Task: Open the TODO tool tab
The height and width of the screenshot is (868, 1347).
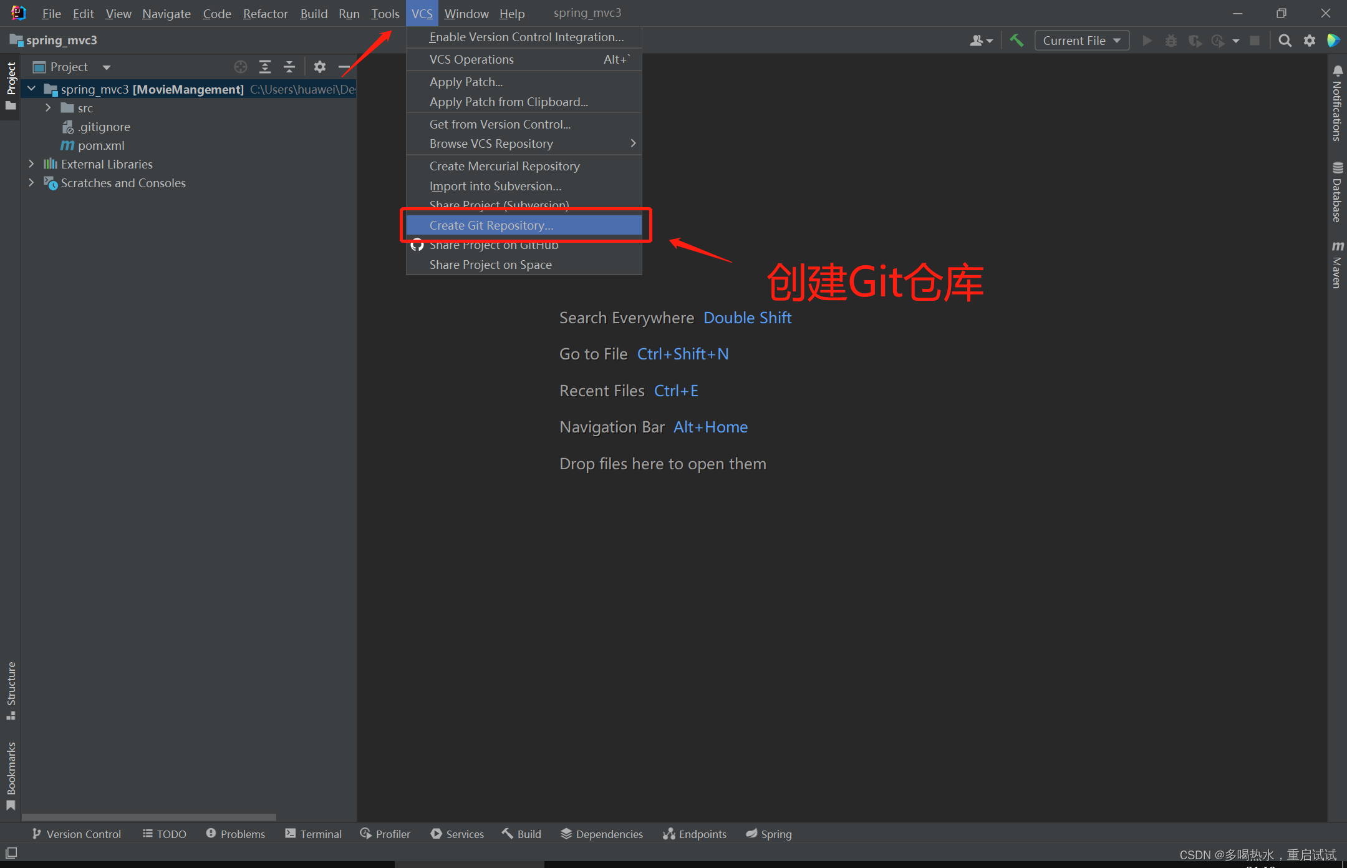Action: click(x=165, y=834)
